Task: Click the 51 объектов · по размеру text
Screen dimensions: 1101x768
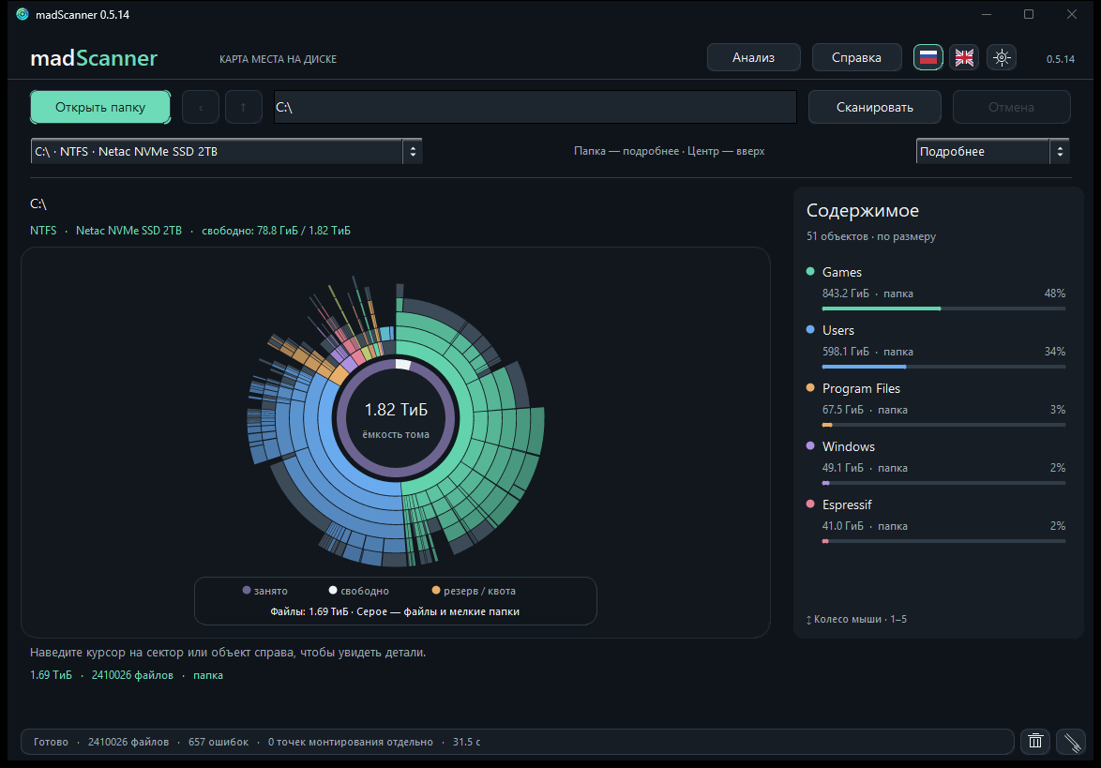Action: (x=870, y=236)
